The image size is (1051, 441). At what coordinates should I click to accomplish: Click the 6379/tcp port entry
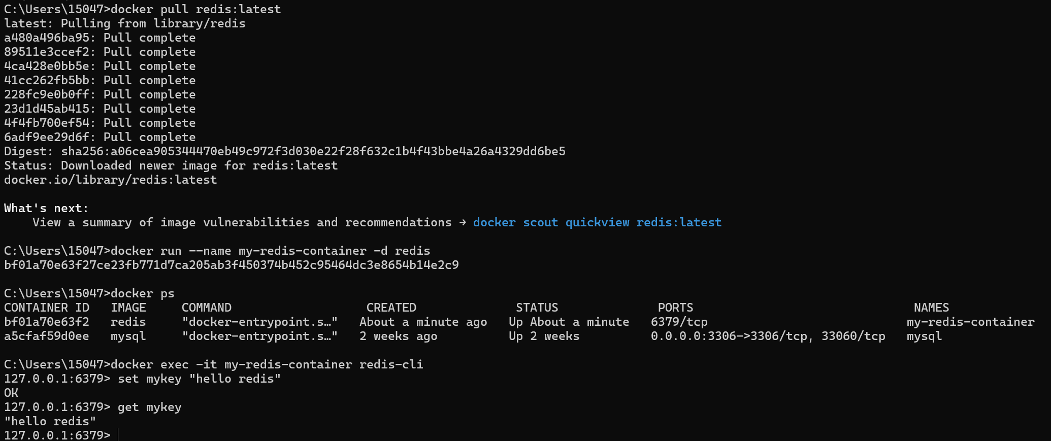click(679, 322)
